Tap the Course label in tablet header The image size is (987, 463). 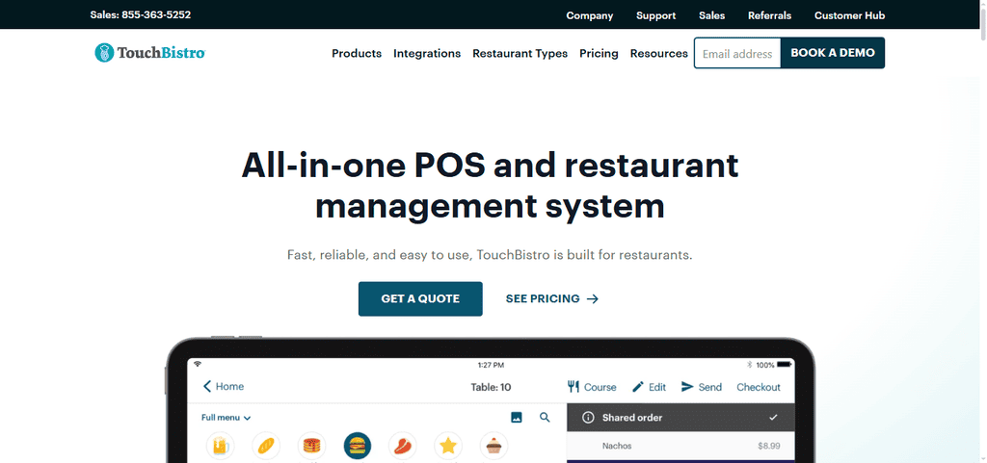click(600, 387)
